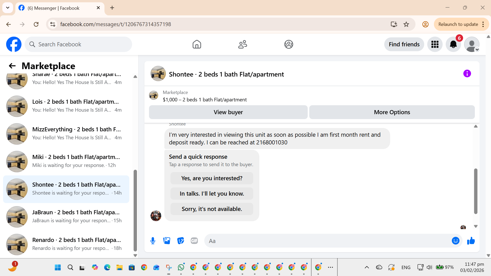Open account profile avatar menu
Screen dimensions: 491x276
(x=472, y=44)
